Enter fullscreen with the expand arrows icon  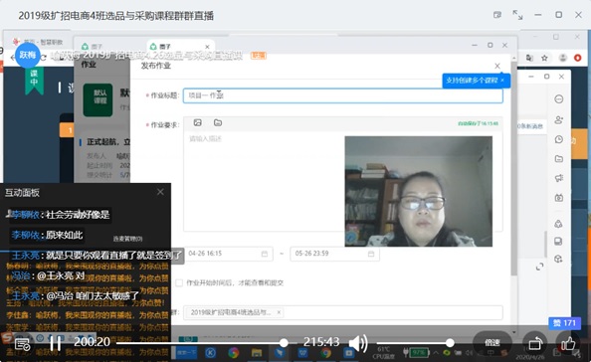tap(517, 15)
